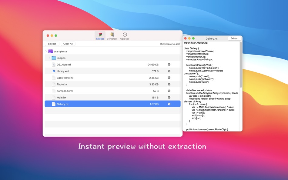
Task: Click the preview window vertical scrollbar
Action: point(241,65)
